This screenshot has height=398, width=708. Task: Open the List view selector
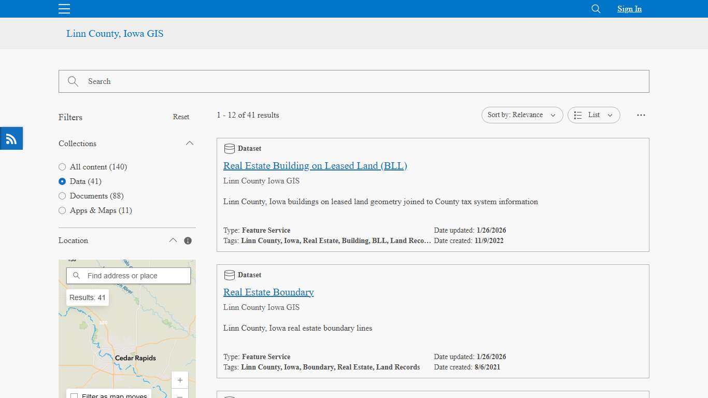click(x=593, y=115)
